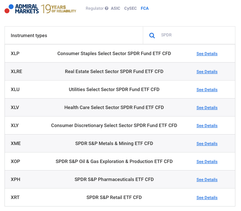View See Details for XLU
241x211 pixels.
coord(207,90)
